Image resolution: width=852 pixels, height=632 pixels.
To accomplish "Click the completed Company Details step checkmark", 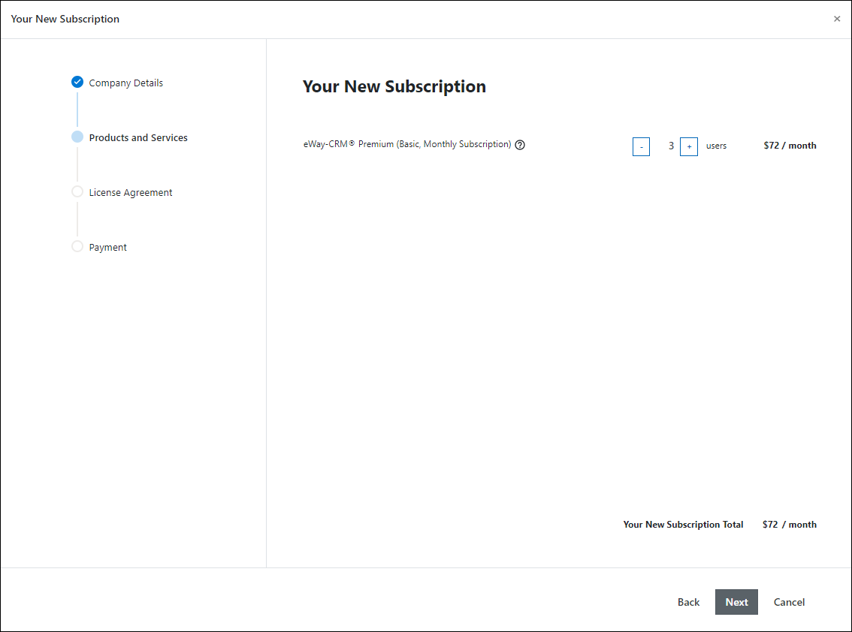I will 77,82.
